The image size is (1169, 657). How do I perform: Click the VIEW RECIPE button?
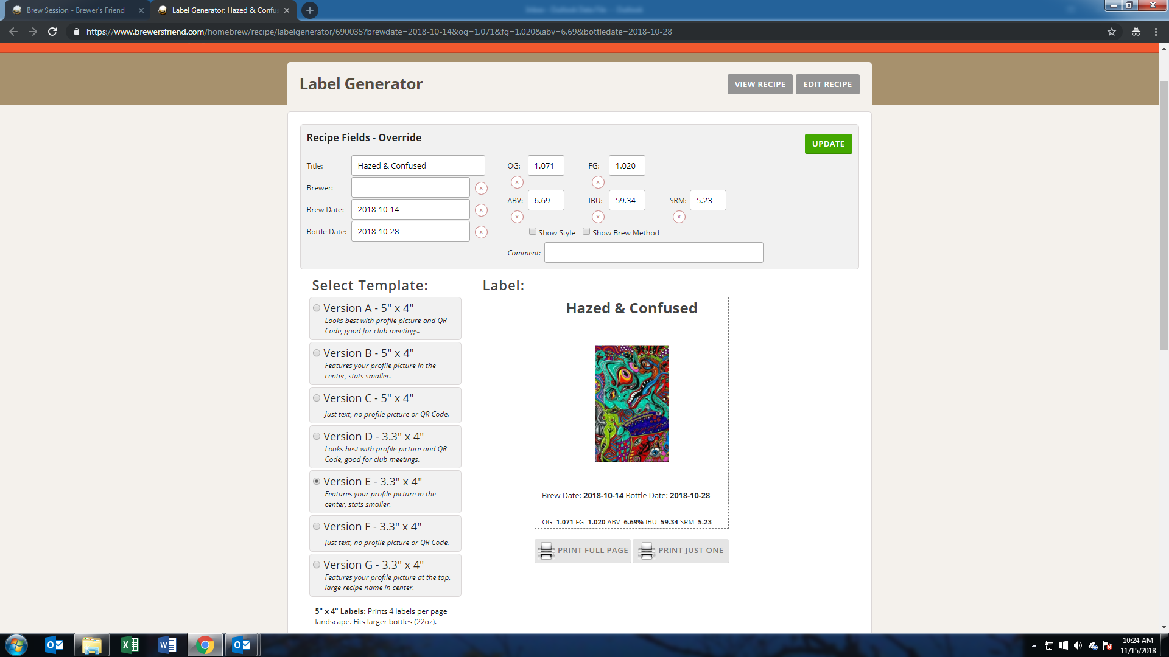(x=760, y=85)
